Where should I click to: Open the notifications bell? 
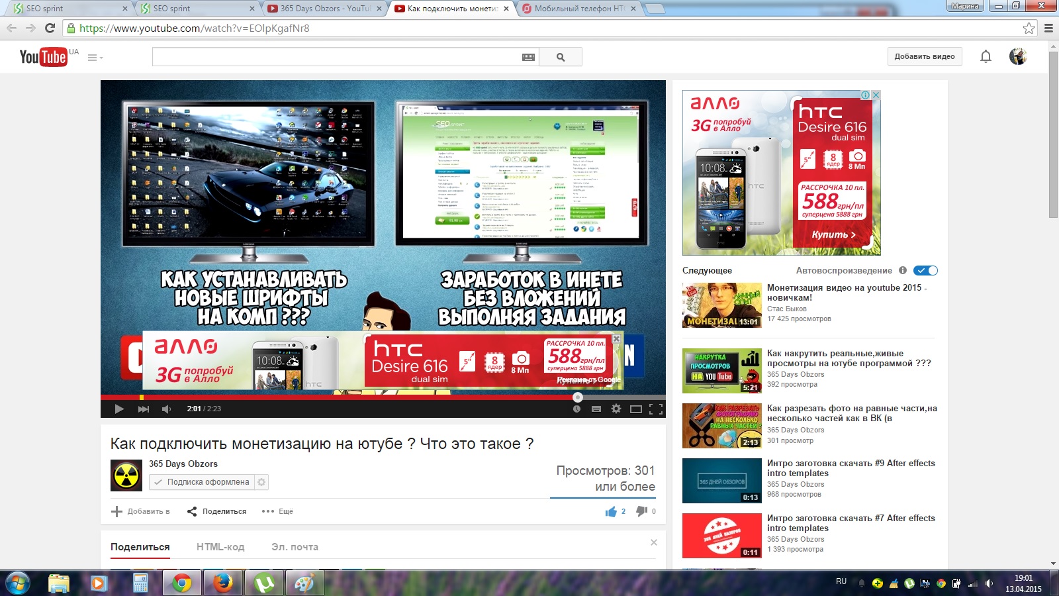[986, 56]
